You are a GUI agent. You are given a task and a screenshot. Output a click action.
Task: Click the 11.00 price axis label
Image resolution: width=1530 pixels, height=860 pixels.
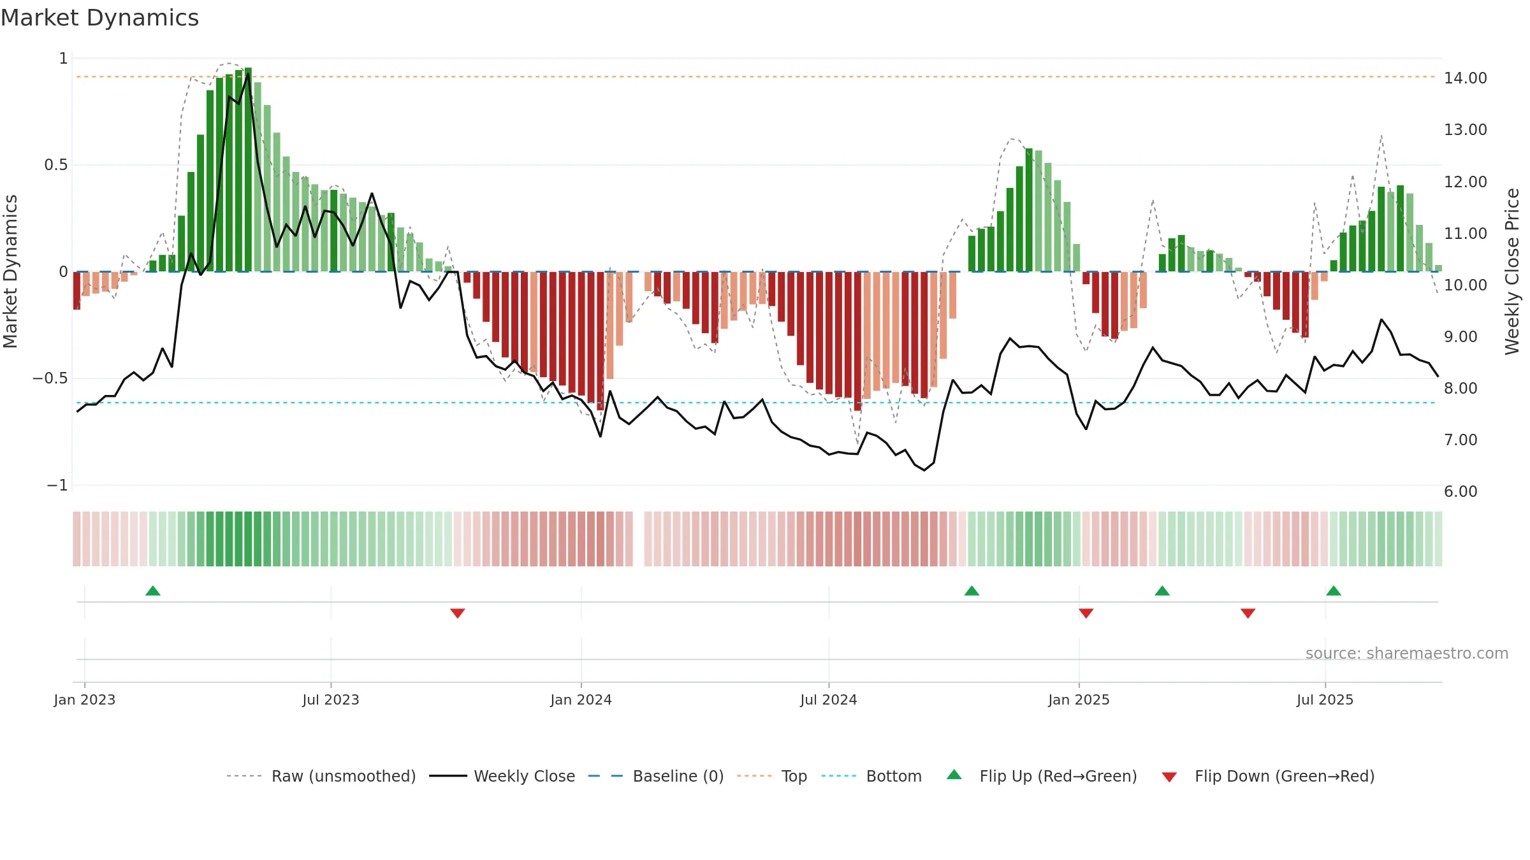[x=1466, y=233]
